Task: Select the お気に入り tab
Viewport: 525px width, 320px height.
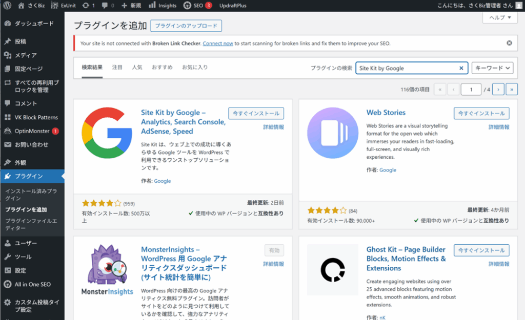Action: [x=195, y=68]
